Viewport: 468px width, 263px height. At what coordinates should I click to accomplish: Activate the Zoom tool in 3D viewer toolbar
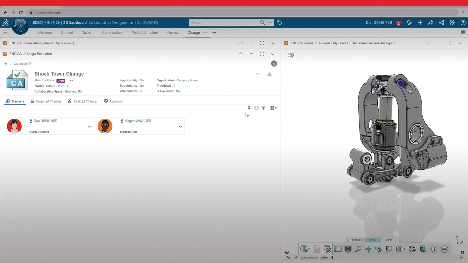click(388, 249)
